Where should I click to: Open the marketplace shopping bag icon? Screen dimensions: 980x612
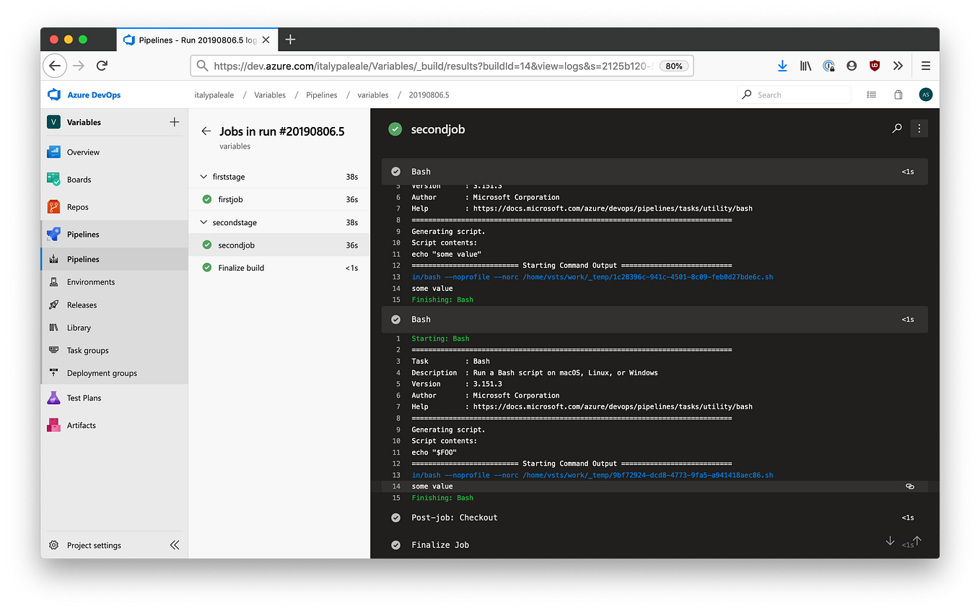click(897, 95)
